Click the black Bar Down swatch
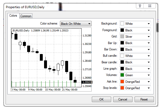Viewport: 161px width, 110px height. click(x=122, y=49)
